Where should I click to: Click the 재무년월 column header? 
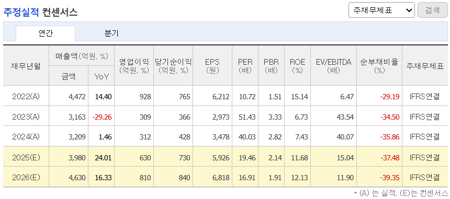[26, 66]
